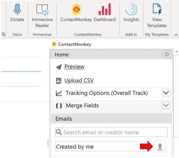Open Immersive Reader

point(42,16)
